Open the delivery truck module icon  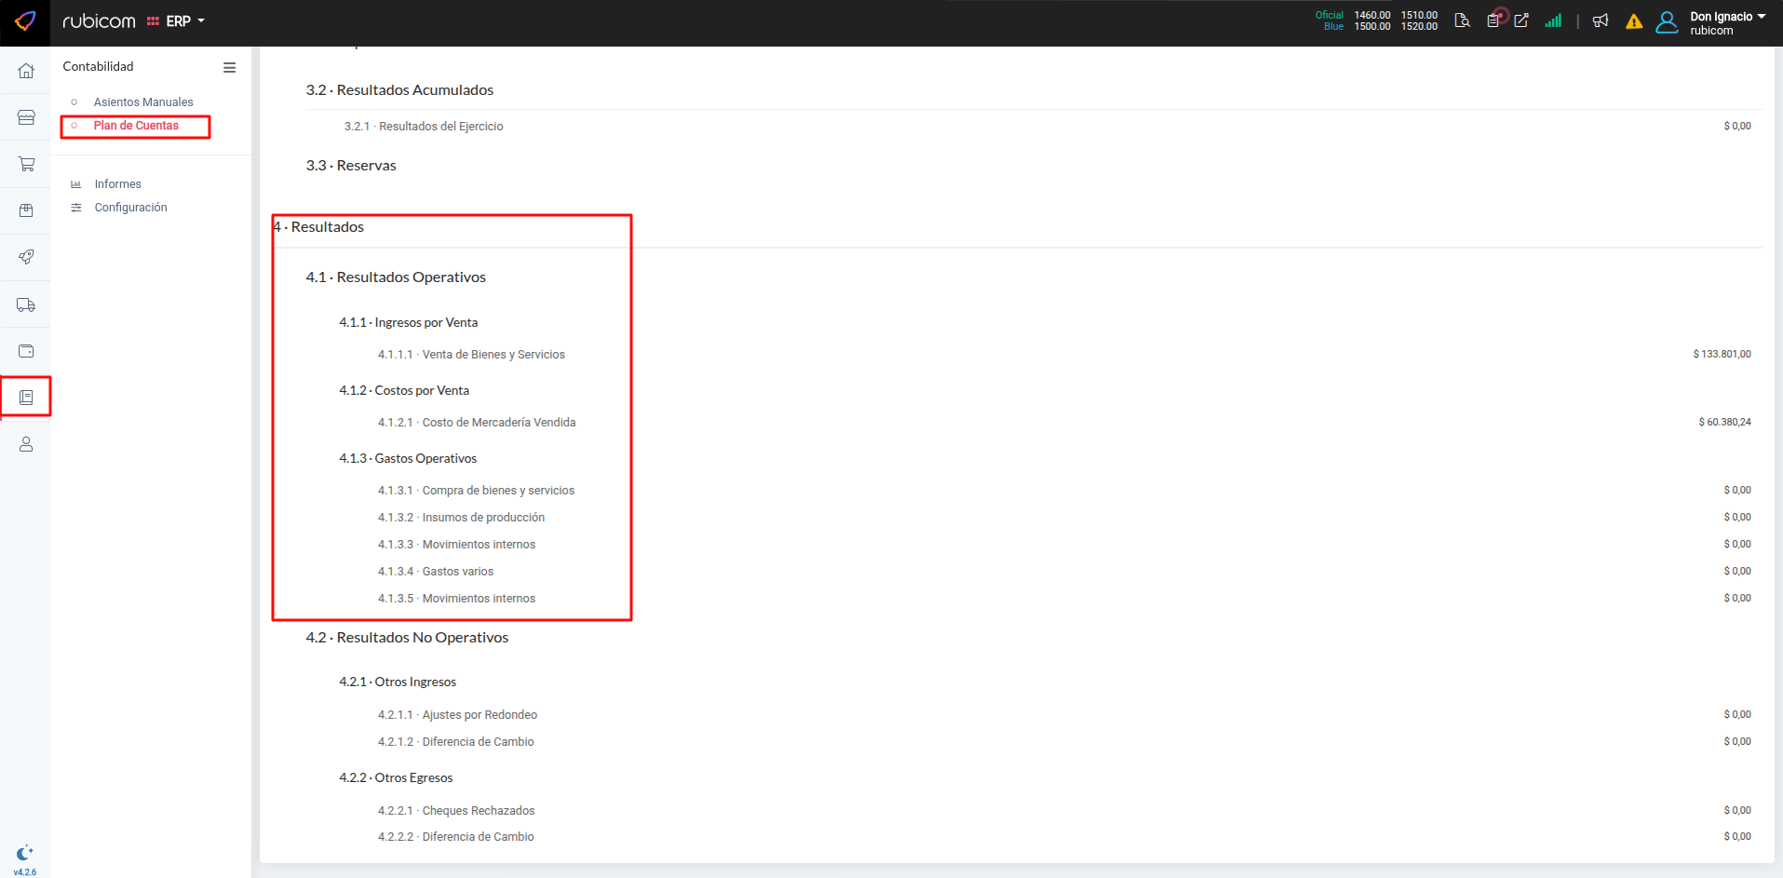click(x=26, y=304)
